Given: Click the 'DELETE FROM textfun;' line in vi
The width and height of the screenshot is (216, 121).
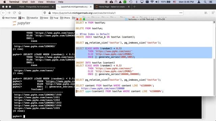Looking at the screenshot, I should (x=89, y=28).
